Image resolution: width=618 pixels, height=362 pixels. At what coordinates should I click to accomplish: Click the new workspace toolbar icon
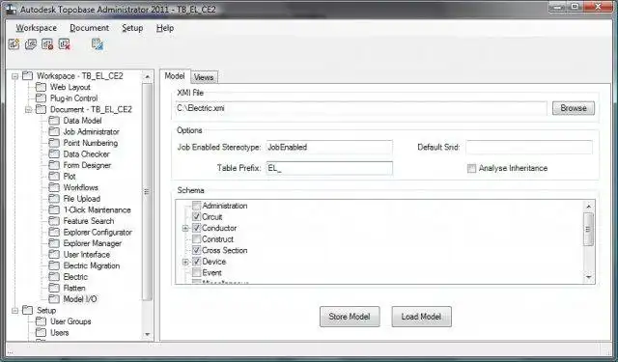14,44
